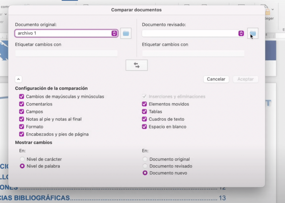Select Nivel de carácter radio button

tap(22, 159)
